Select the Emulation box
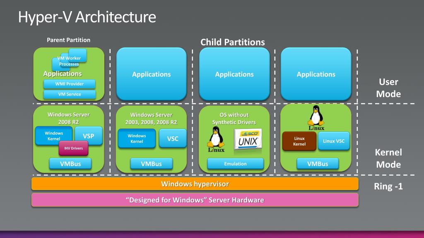 235,164
